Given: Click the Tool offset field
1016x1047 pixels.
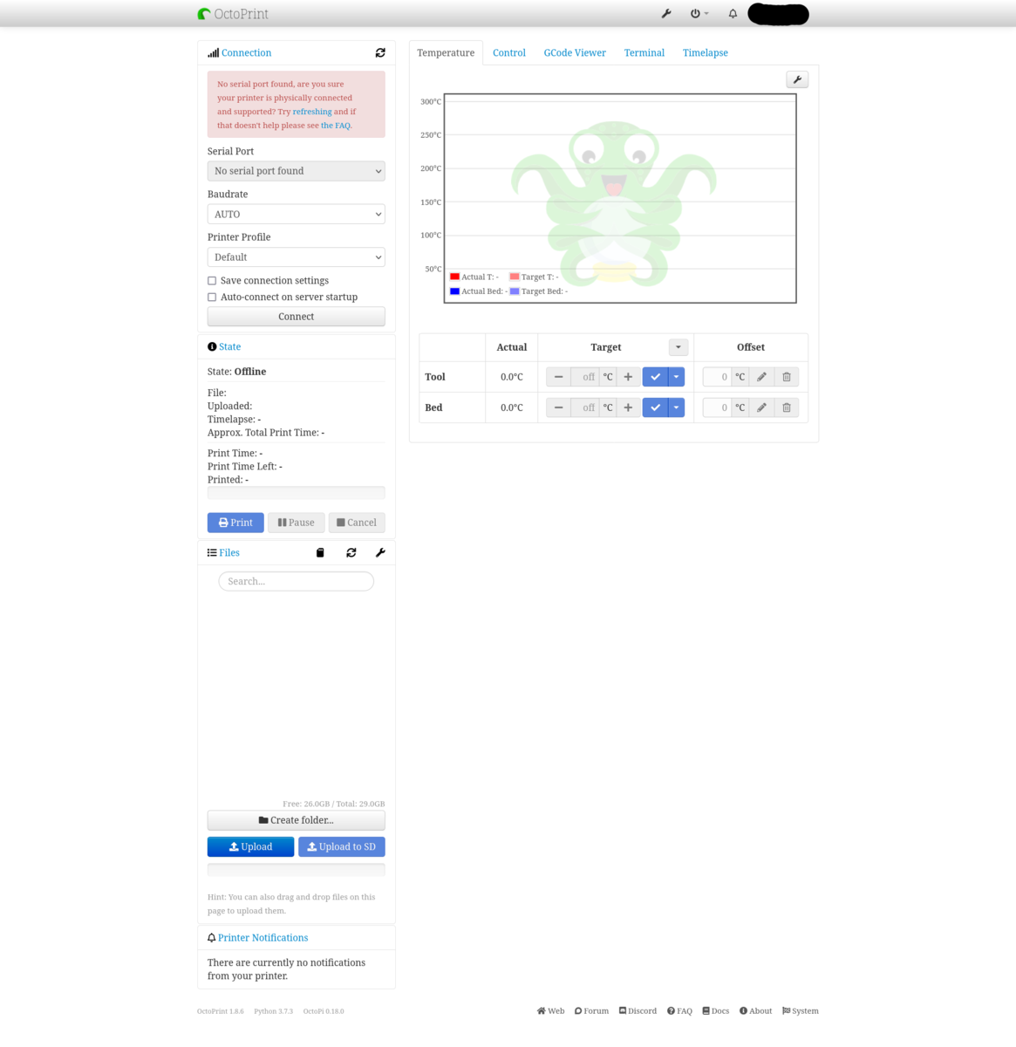Looking at the screenshot, I should pos(717,377).
